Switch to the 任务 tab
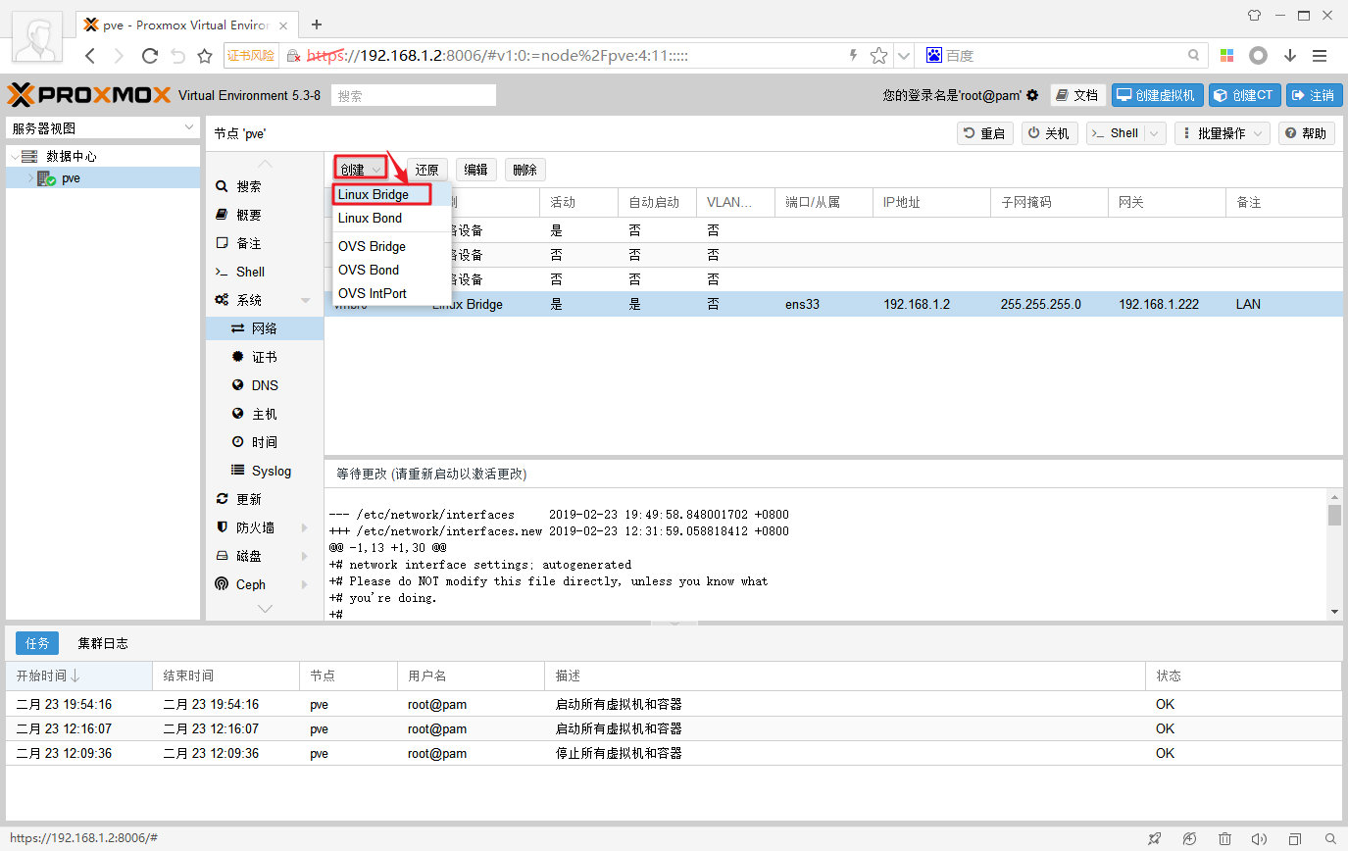 [37, 643]
